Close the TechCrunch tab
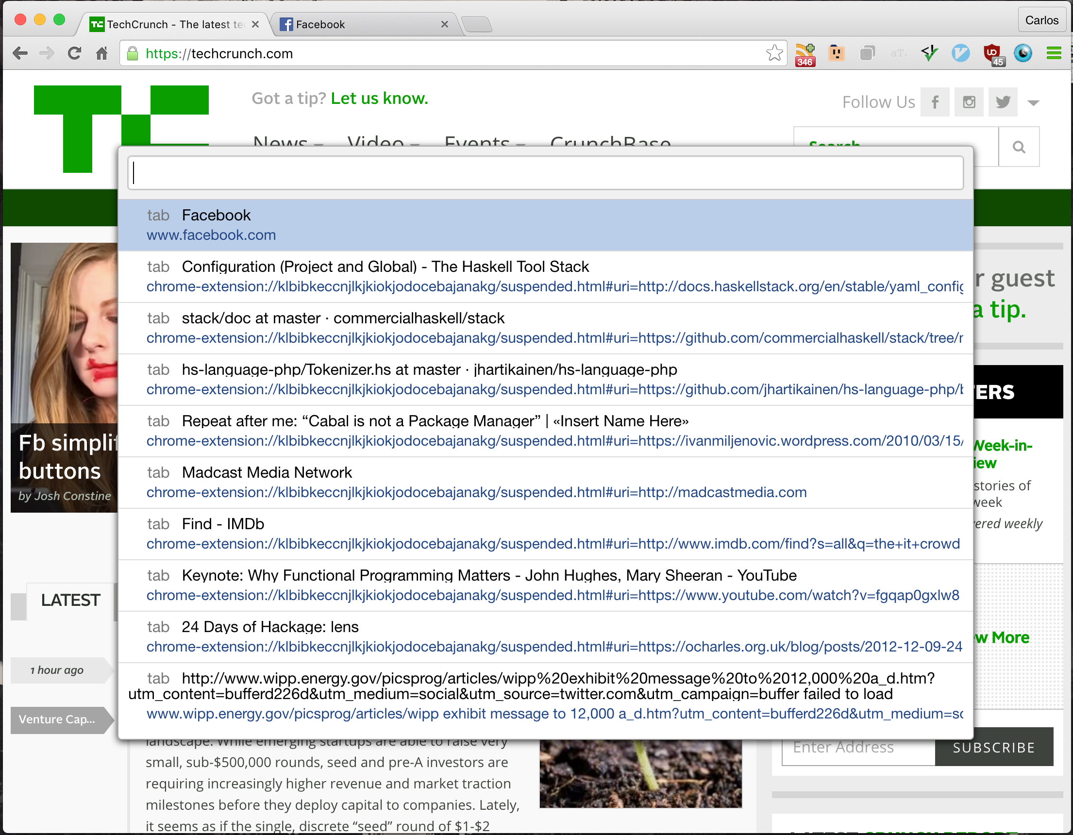The width and height of the screenshot is (1073, 835). tap(255, 24)
